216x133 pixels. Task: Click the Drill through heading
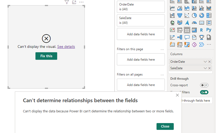click(x=179, y=79)
